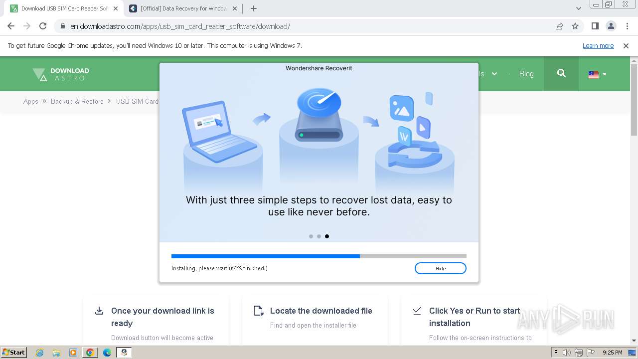The image size is (638, 359).
Task: Open Action Center flag icon
Action: (590, 353)
